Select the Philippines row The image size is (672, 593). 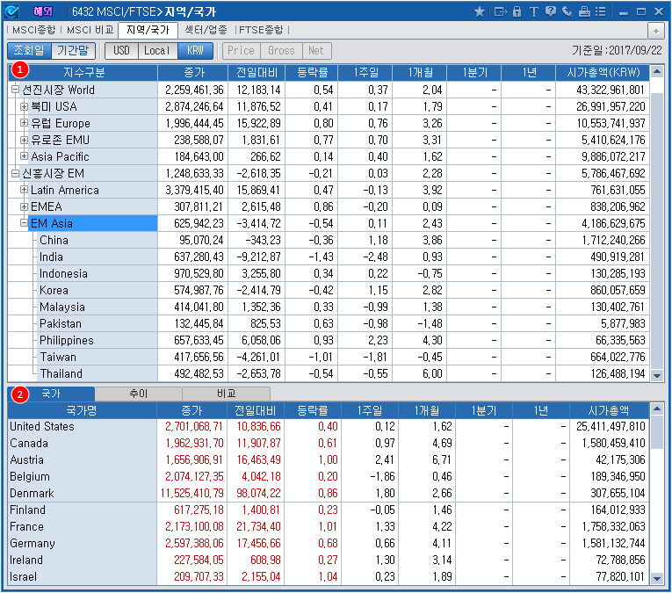click(329, 340)
